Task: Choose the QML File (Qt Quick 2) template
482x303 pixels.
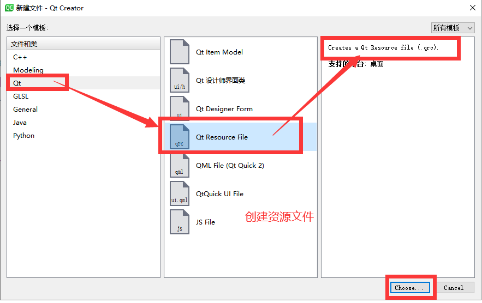Action: pos(240,165)
